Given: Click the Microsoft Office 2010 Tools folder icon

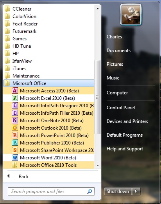Looking at the screenshot, I should click(15, 165).
